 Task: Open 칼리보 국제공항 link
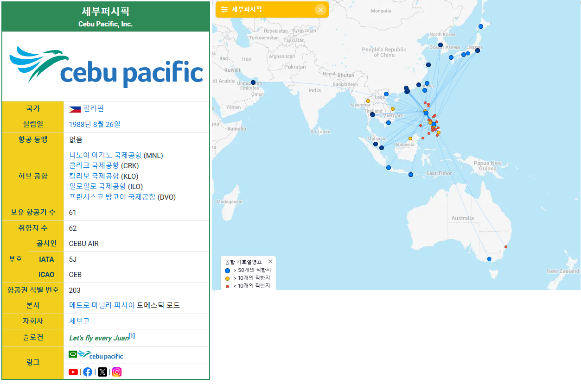[x=94, y=176]
